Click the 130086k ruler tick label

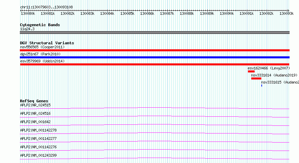(x=147, y=13)
